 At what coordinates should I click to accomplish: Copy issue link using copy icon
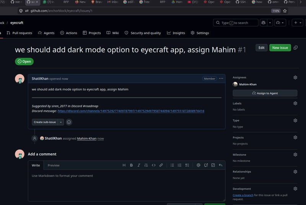[296, 48]
